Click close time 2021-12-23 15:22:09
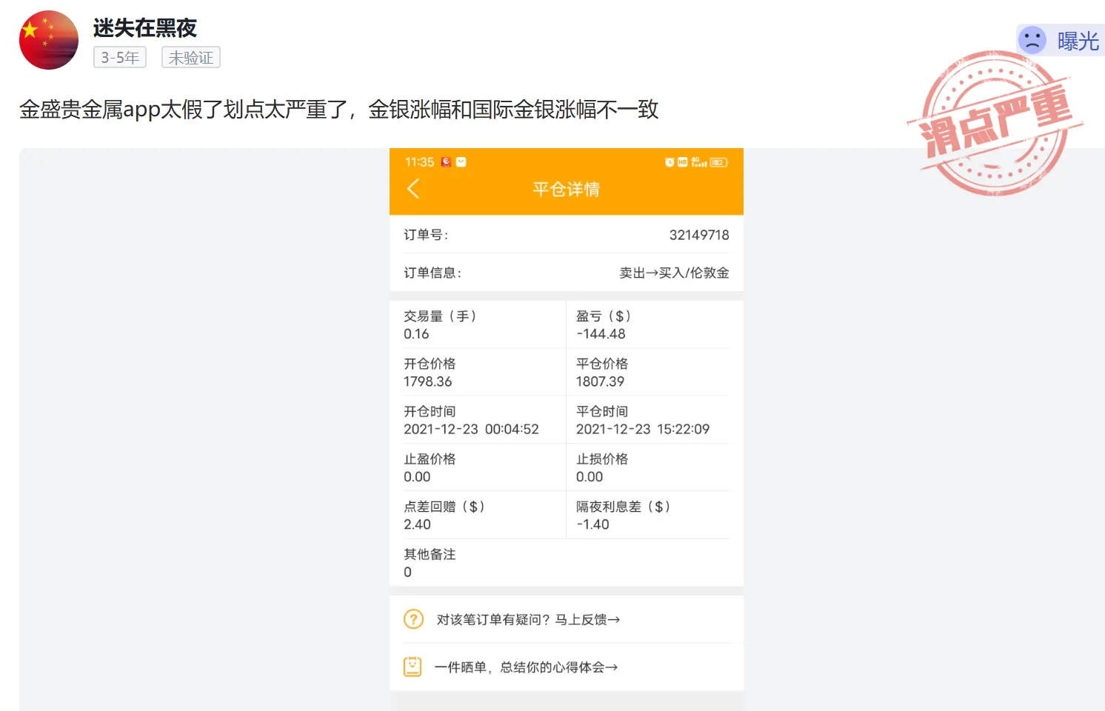 click(x=643, y=429)
